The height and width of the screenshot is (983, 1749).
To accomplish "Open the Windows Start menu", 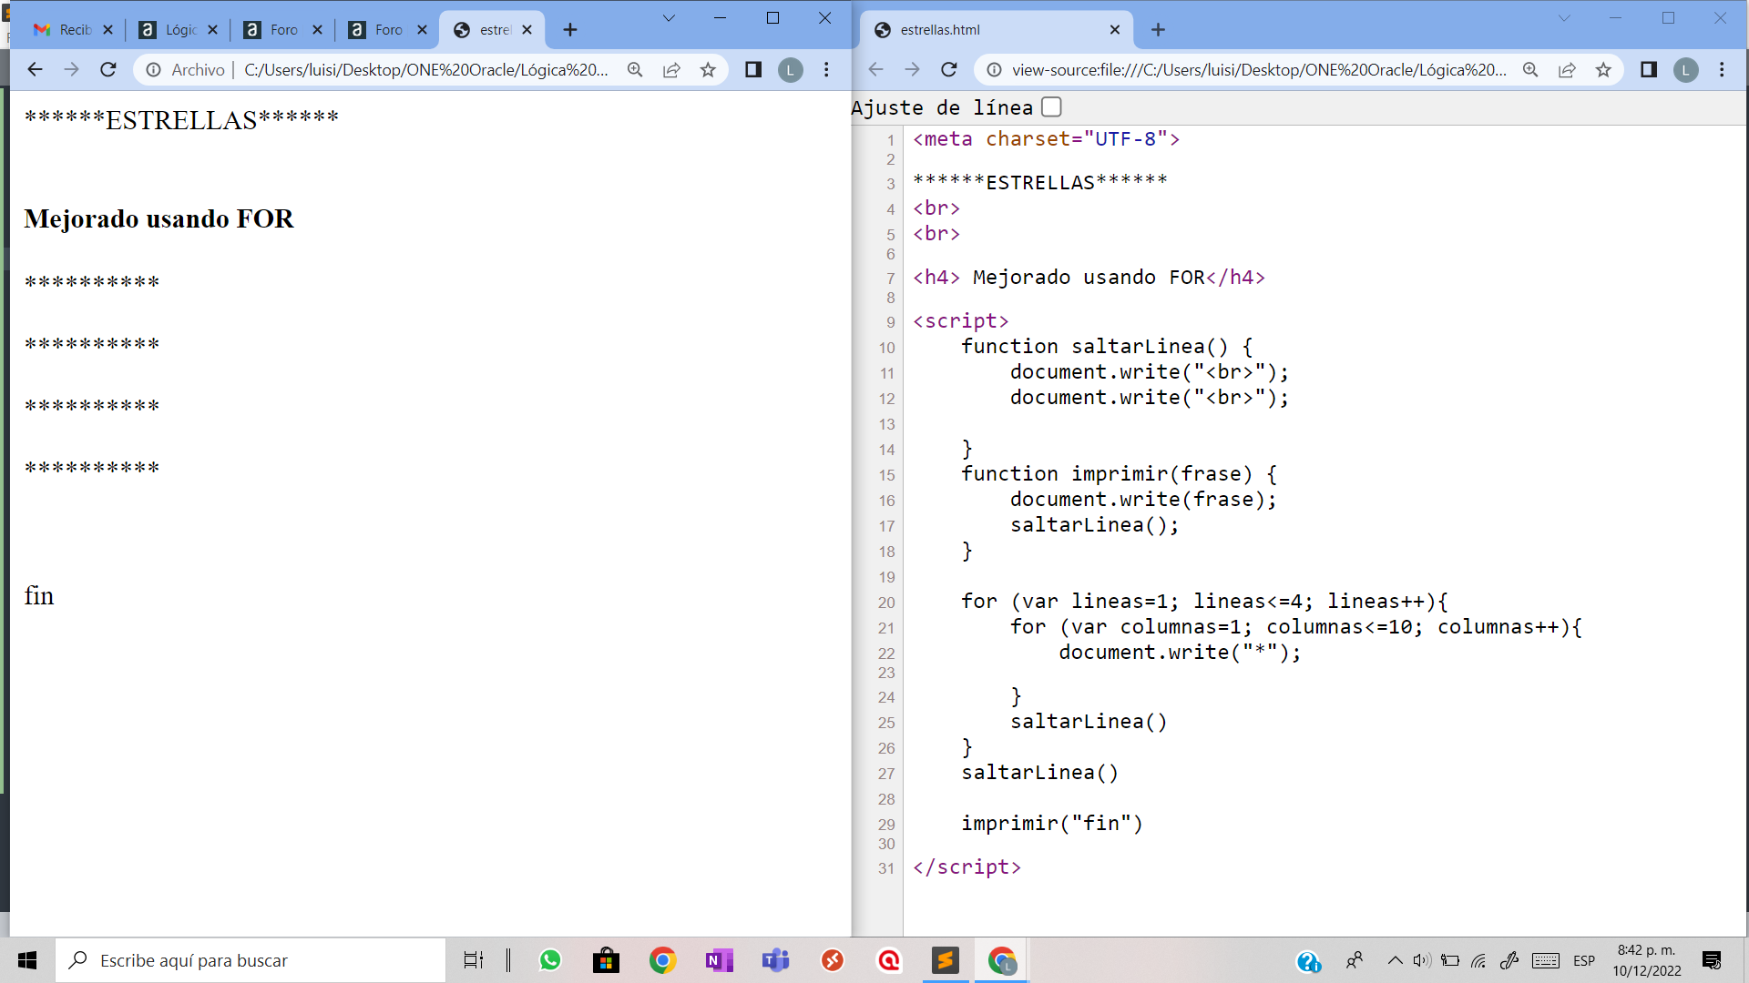I will tap(27, 960).
